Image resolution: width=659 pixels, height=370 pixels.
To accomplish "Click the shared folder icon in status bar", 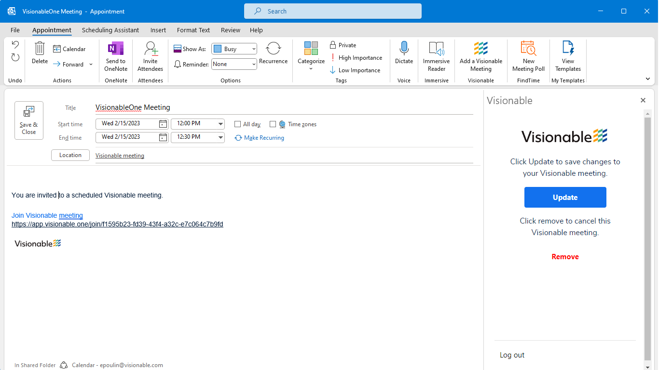I will coord(64,365).
